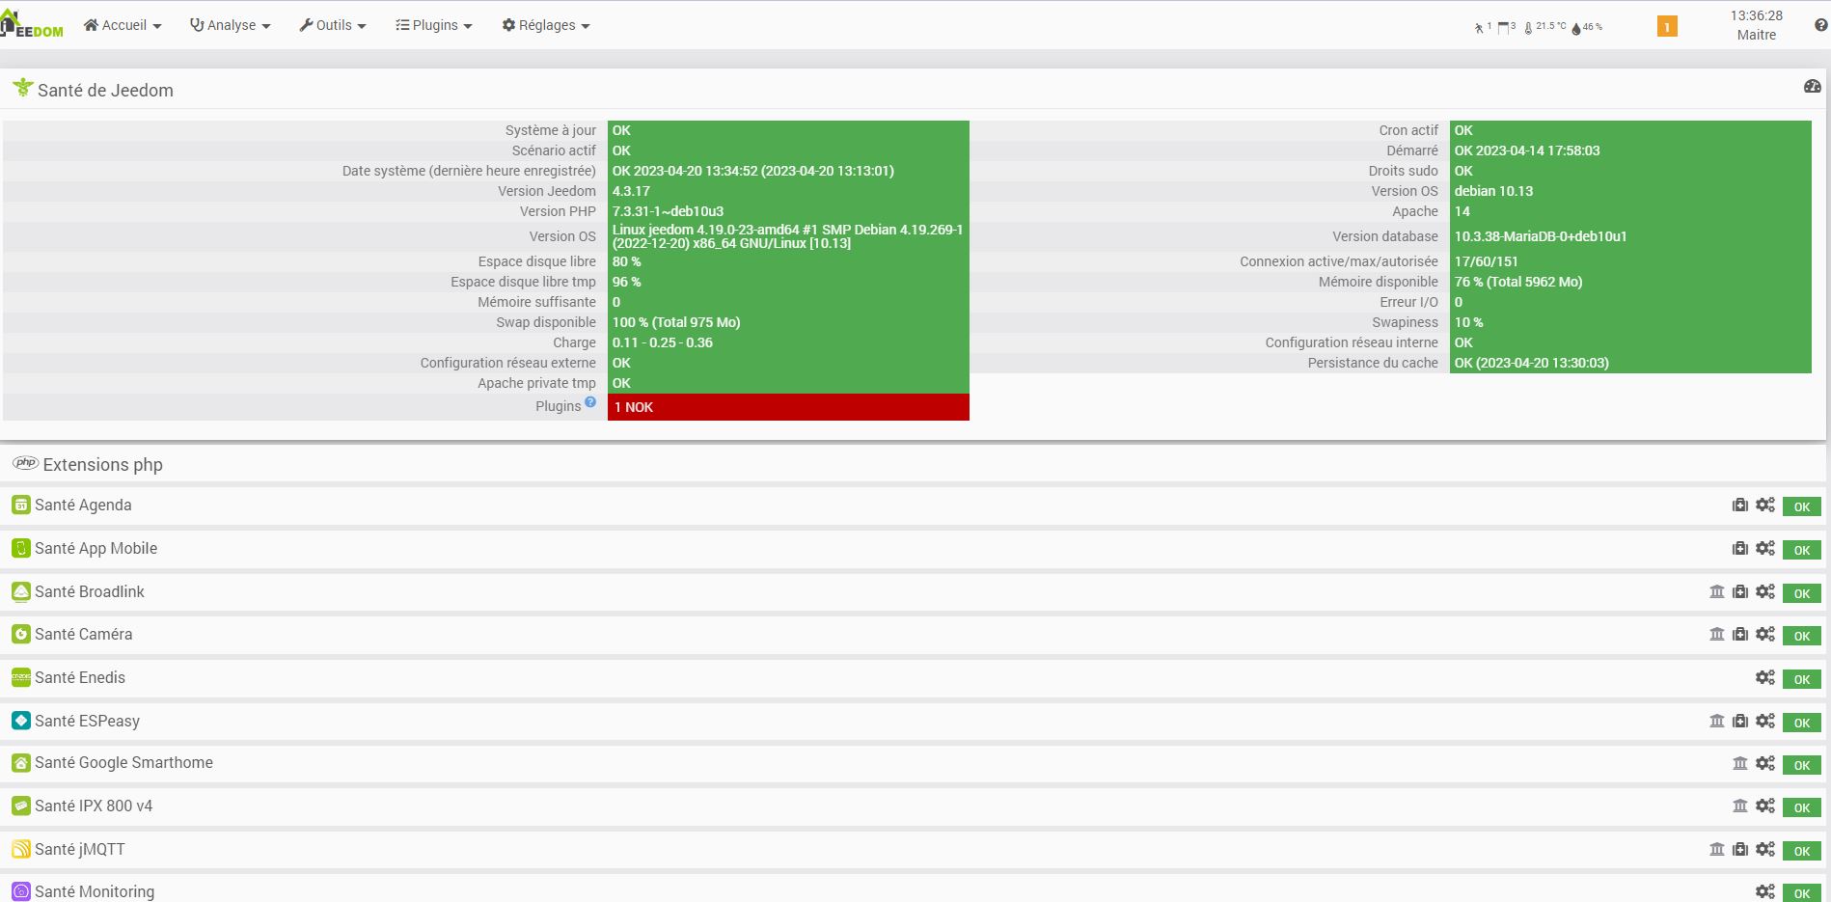Open jMQTT plugin configuration gears

coord(1765,849)
